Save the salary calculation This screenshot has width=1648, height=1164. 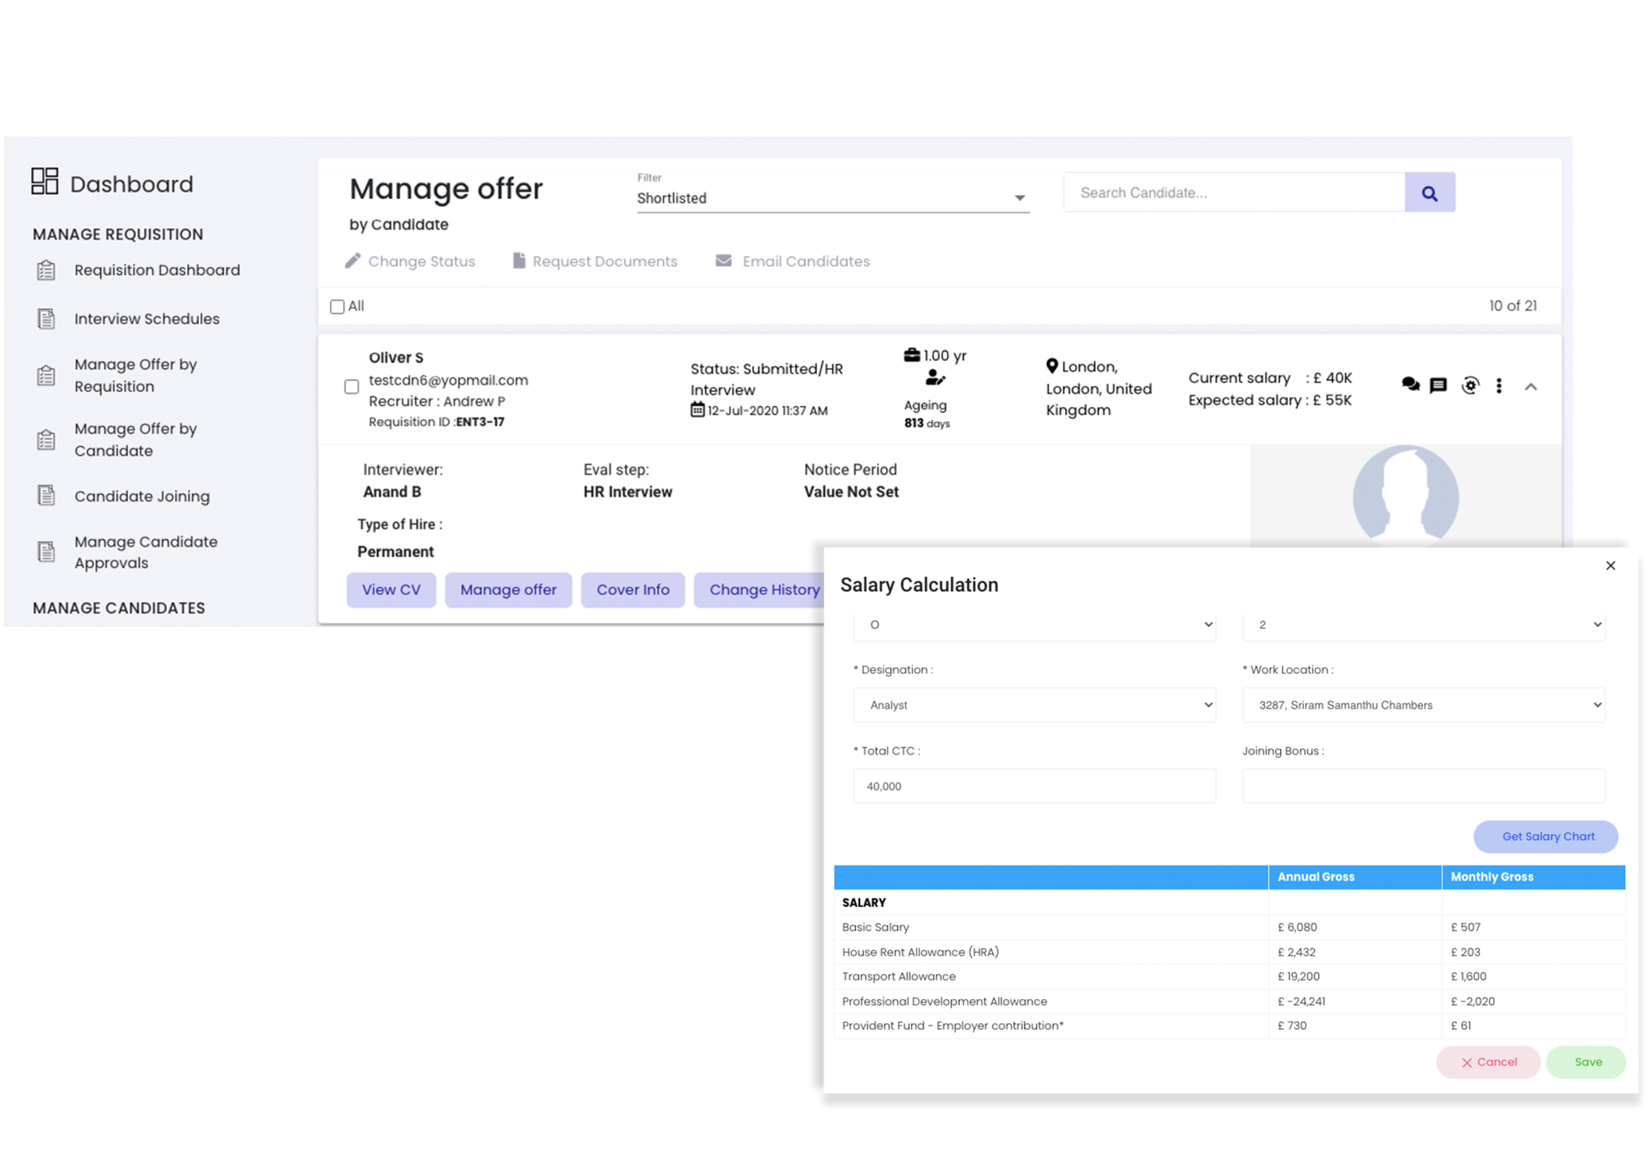(1588, 1062)
